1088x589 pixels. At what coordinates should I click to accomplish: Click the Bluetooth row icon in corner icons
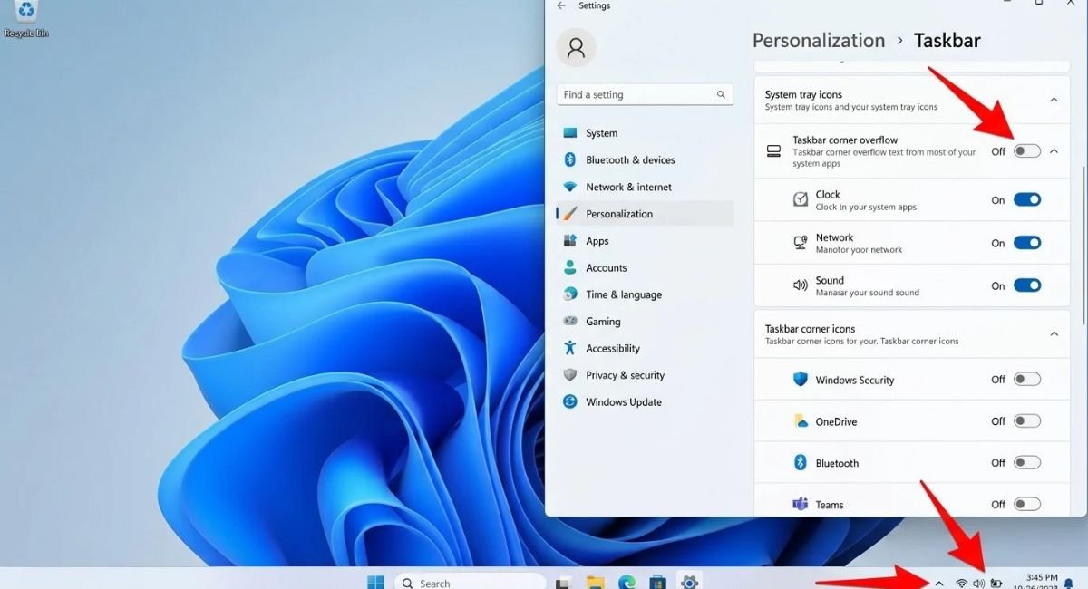click(801, 463)
